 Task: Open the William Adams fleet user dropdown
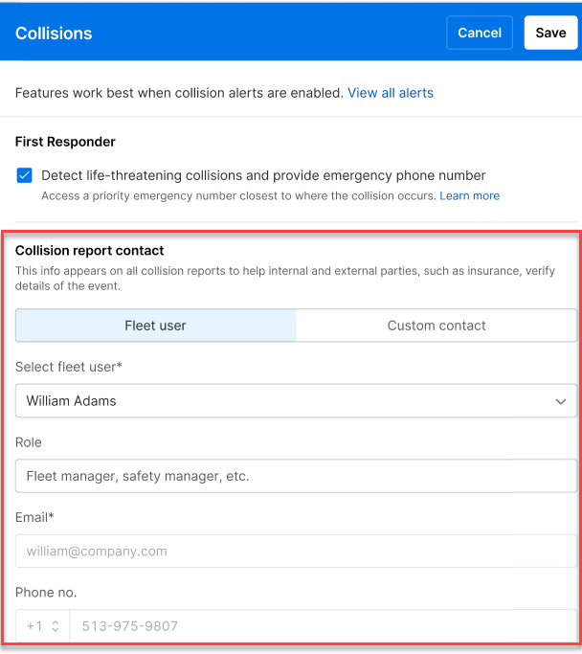pos(287,401)
